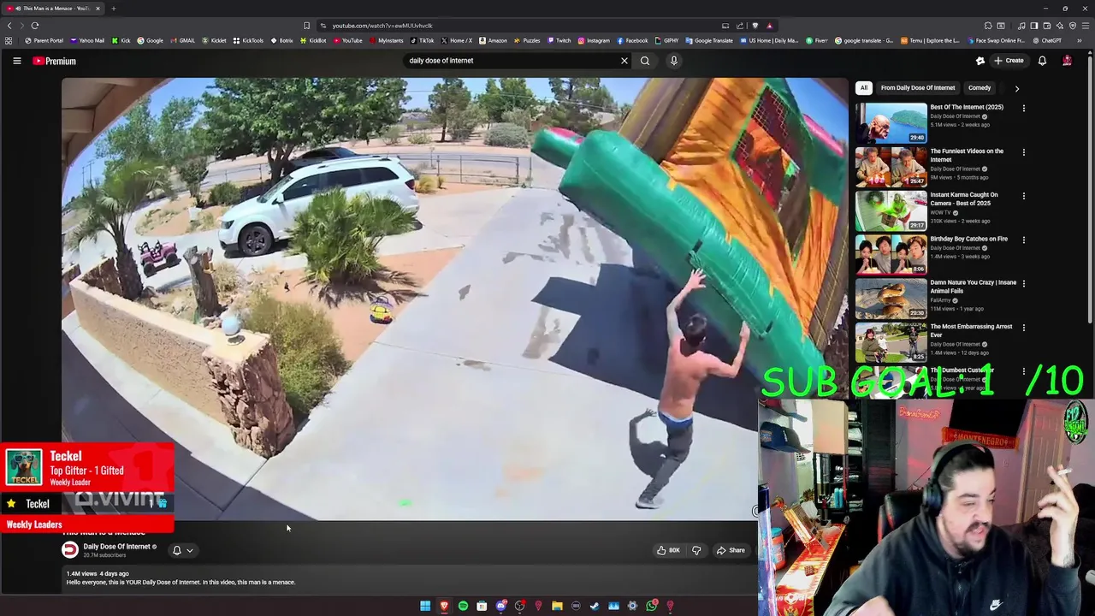Select the Comedy filter chip

(980, 88)
